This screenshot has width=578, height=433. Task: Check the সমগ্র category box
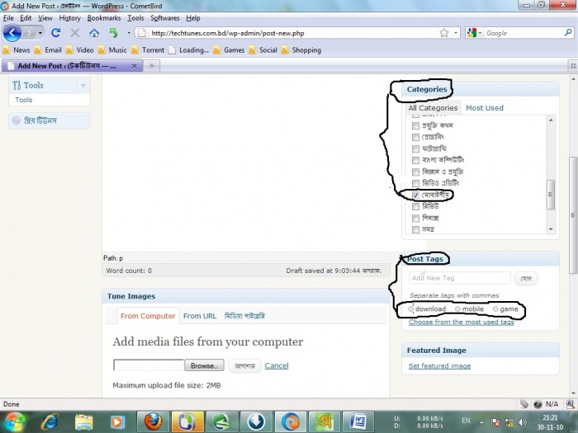click(415, 230)
